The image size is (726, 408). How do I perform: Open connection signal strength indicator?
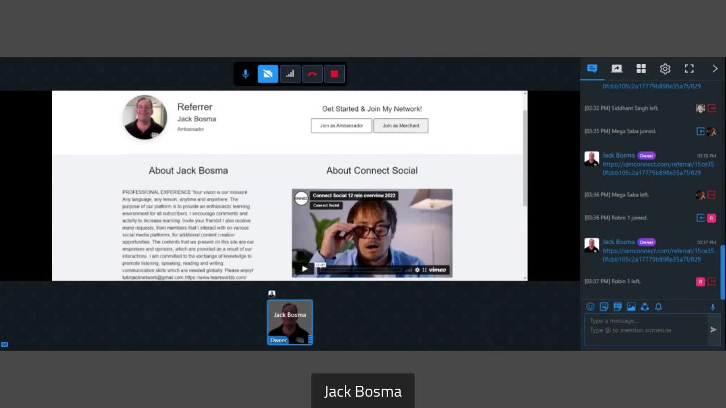(x=290, y=74)
